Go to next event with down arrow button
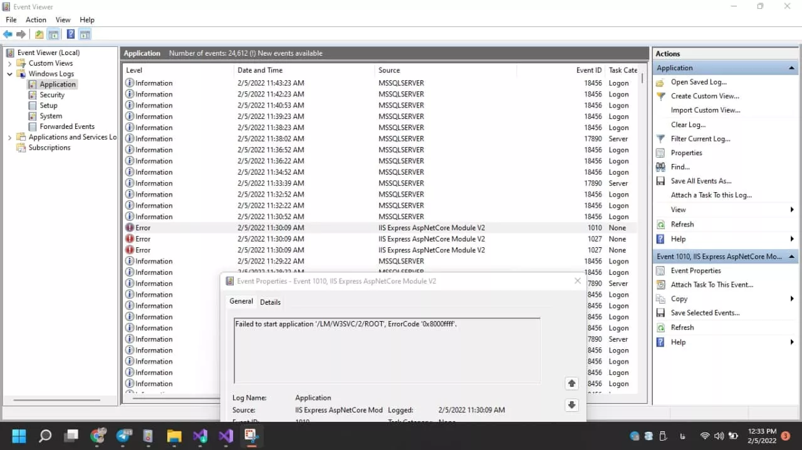Viewport: 802px width, 450px height. 571,405
